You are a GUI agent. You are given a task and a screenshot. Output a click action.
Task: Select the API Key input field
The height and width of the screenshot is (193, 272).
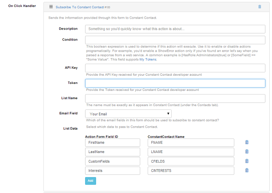coord(175,68)
